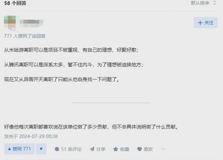Image resolution: width=223 pixels, height=160 pixels.
Task: Toggle the 赞同 771 upvote button
Action: pos(19,149)
